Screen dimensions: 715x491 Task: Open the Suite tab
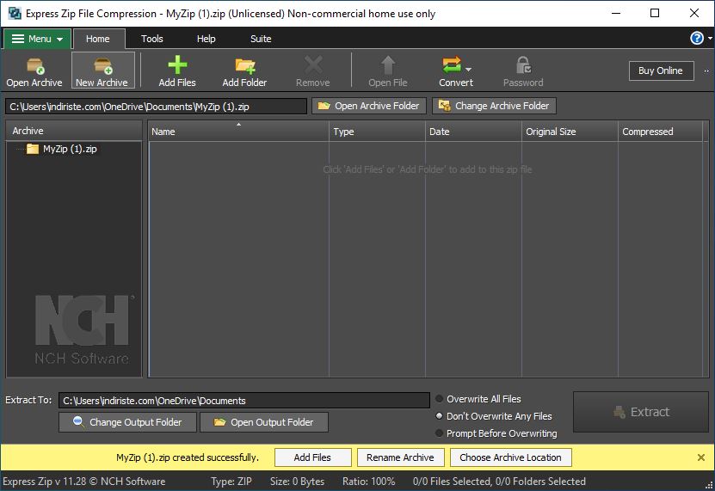pos(261,39)
